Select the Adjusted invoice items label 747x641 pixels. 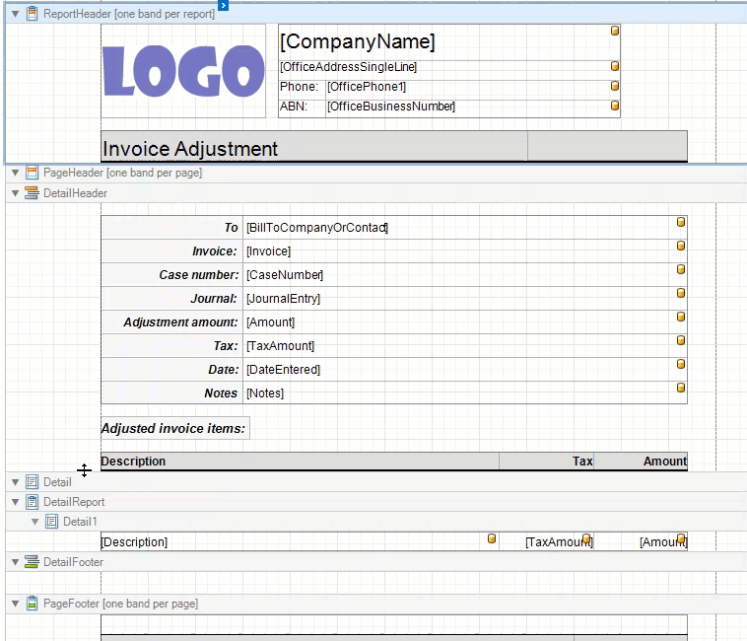[175, 428]
